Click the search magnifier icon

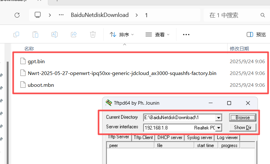coord(263,15)
